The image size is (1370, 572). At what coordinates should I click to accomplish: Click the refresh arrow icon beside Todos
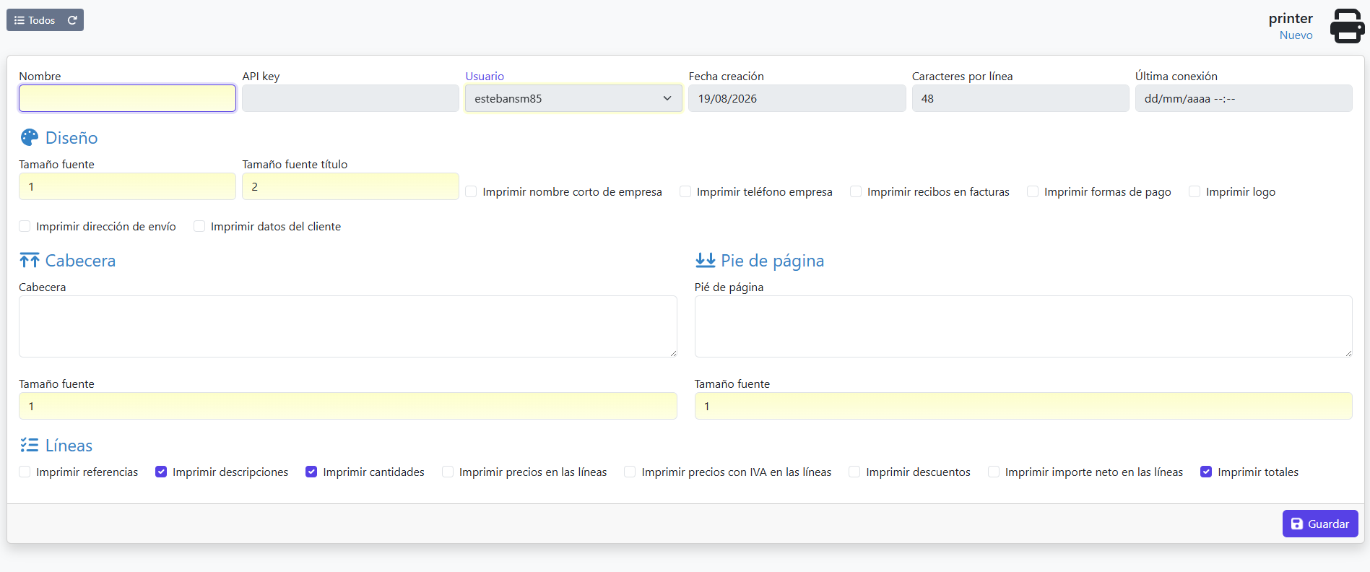pyautogui.click(x=72, y=20)
